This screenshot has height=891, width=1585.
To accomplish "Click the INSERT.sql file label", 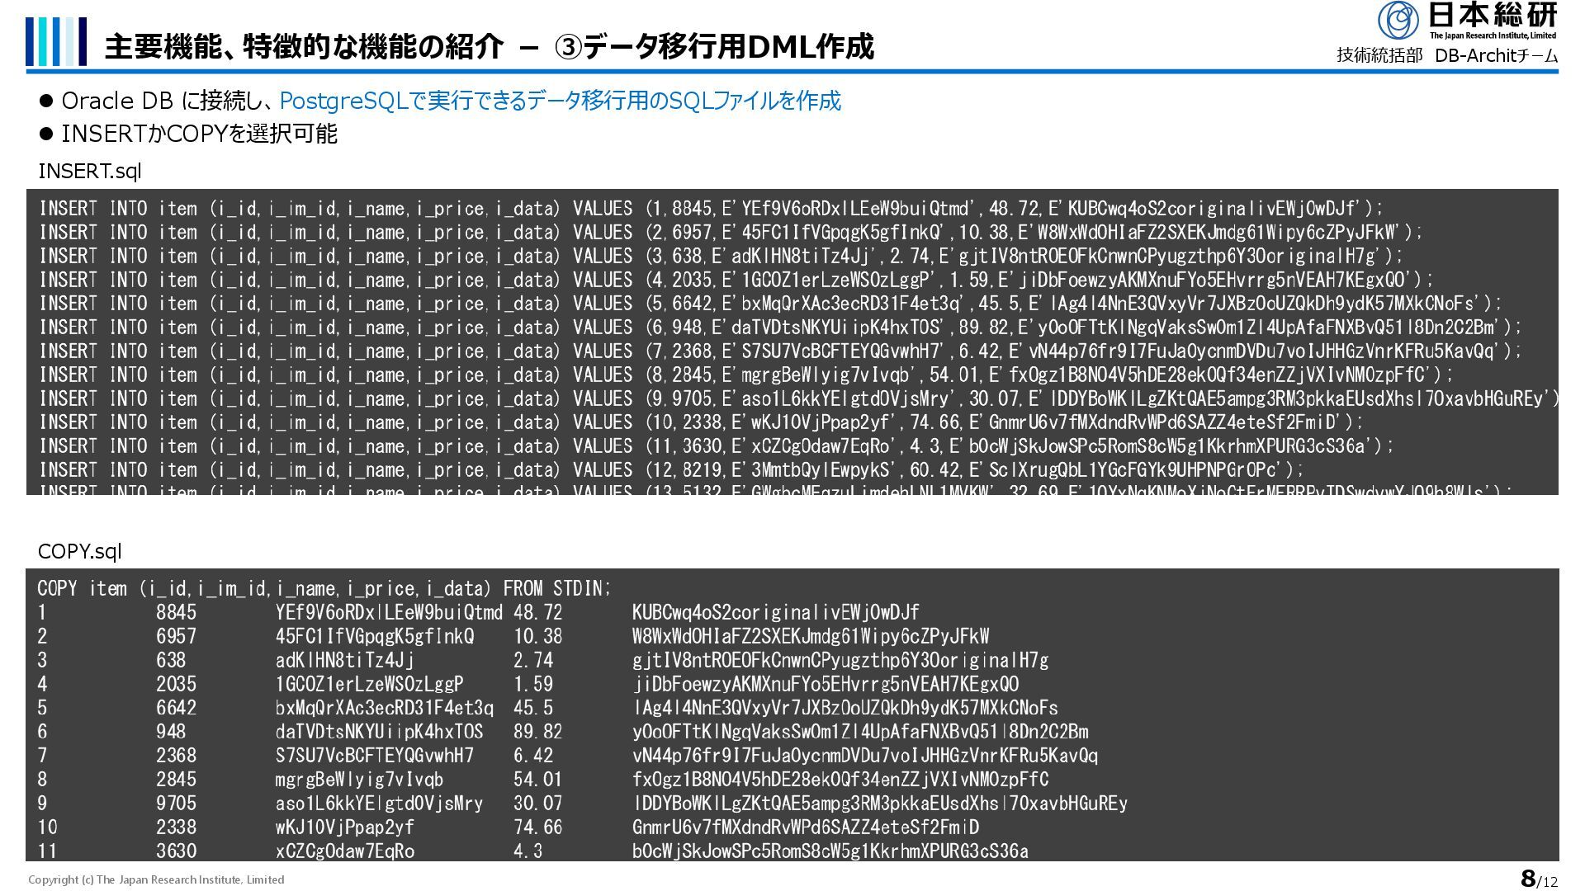I will click(90, 171).
